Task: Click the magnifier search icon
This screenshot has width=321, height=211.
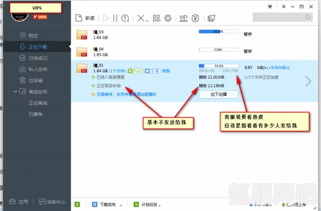Action: tap(308, 17)
